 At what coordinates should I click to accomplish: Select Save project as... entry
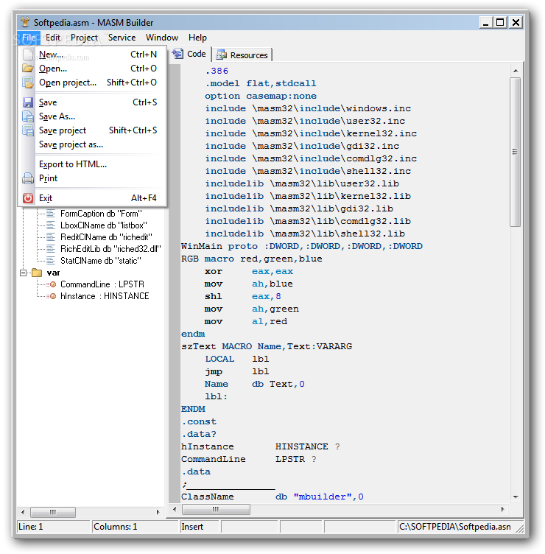[x=93, y=144]
